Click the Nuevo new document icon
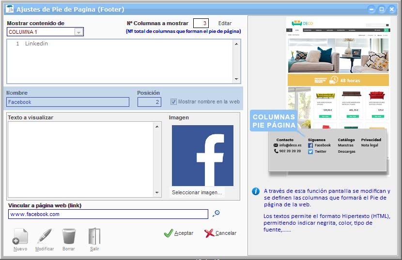 pyautogui.click(x=20, y=236)
